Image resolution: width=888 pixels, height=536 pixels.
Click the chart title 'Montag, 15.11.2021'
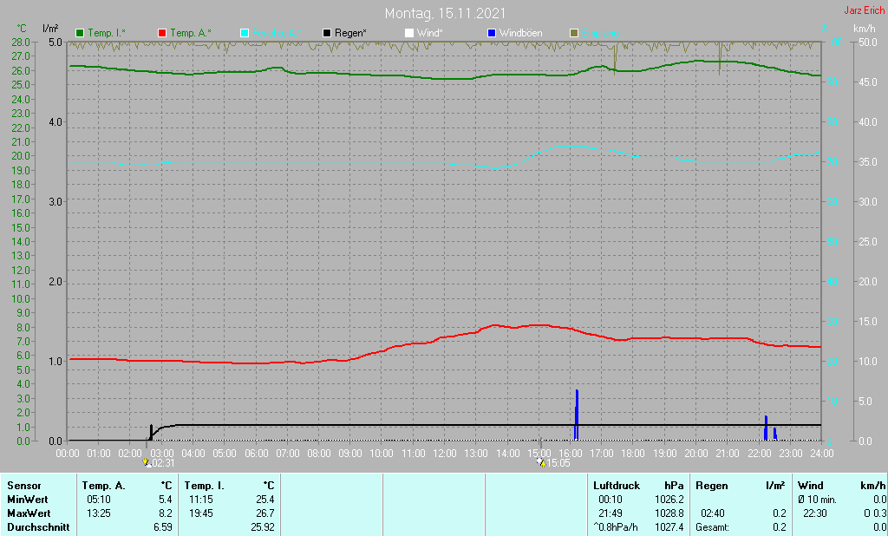pyautogui.click(x=445, y=13)
